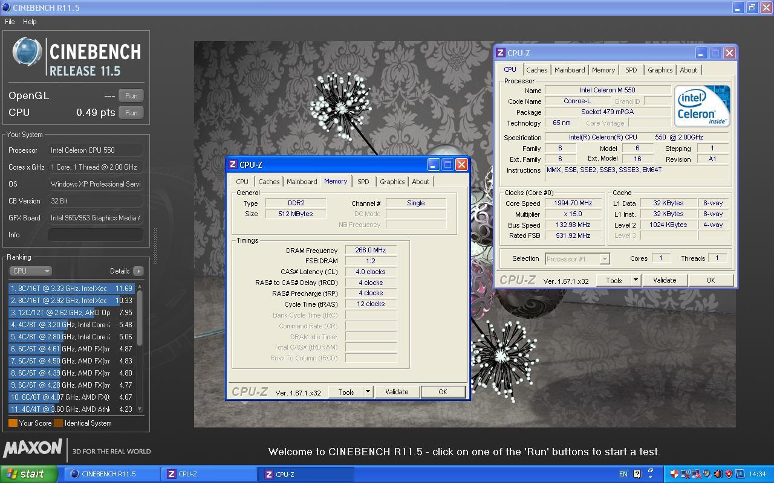Click Tools button in Memory CPU-Z window
The height and width of the screenshot is (483, 774).
346,392
